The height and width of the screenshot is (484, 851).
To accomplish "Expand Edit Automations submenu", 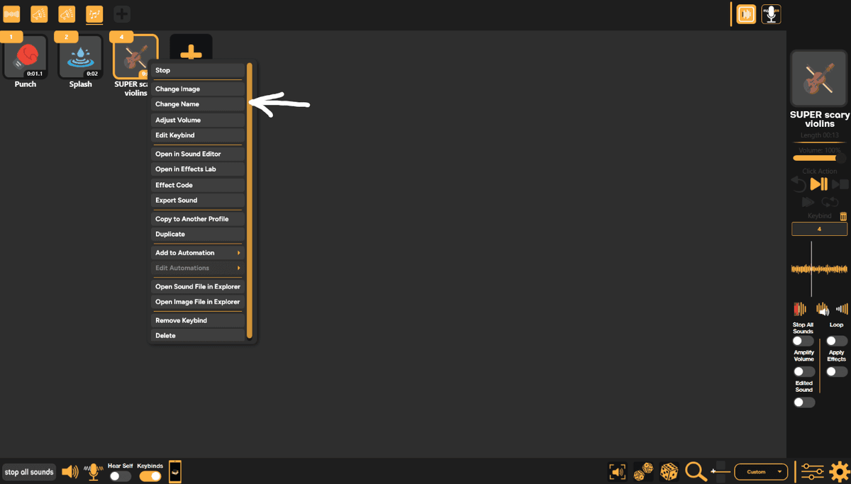I will [198, 268].
